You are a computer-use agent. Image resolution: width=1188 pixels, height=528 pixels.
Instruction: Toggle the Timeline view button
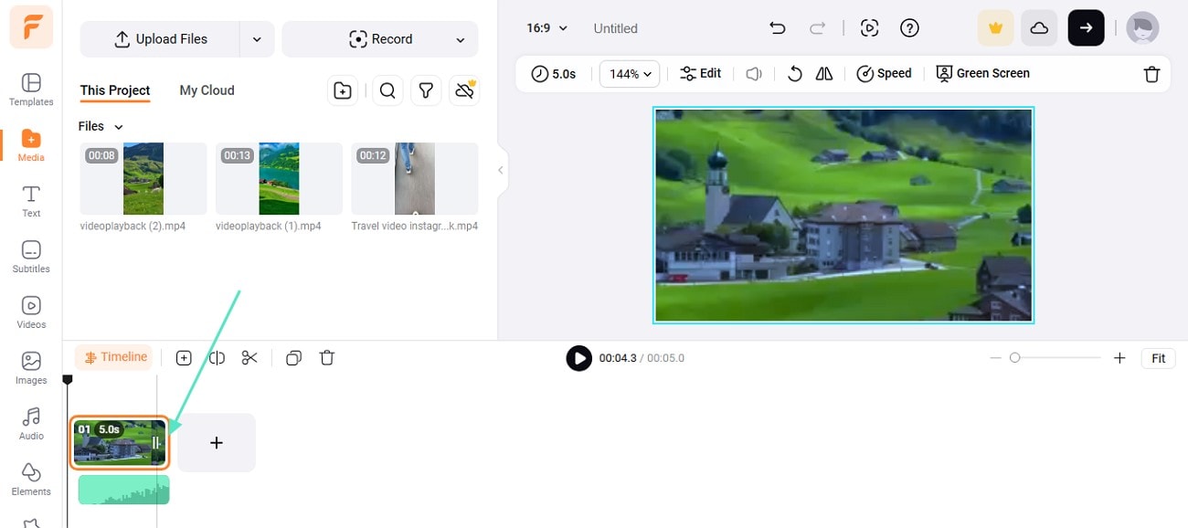(x=114, y=357)
